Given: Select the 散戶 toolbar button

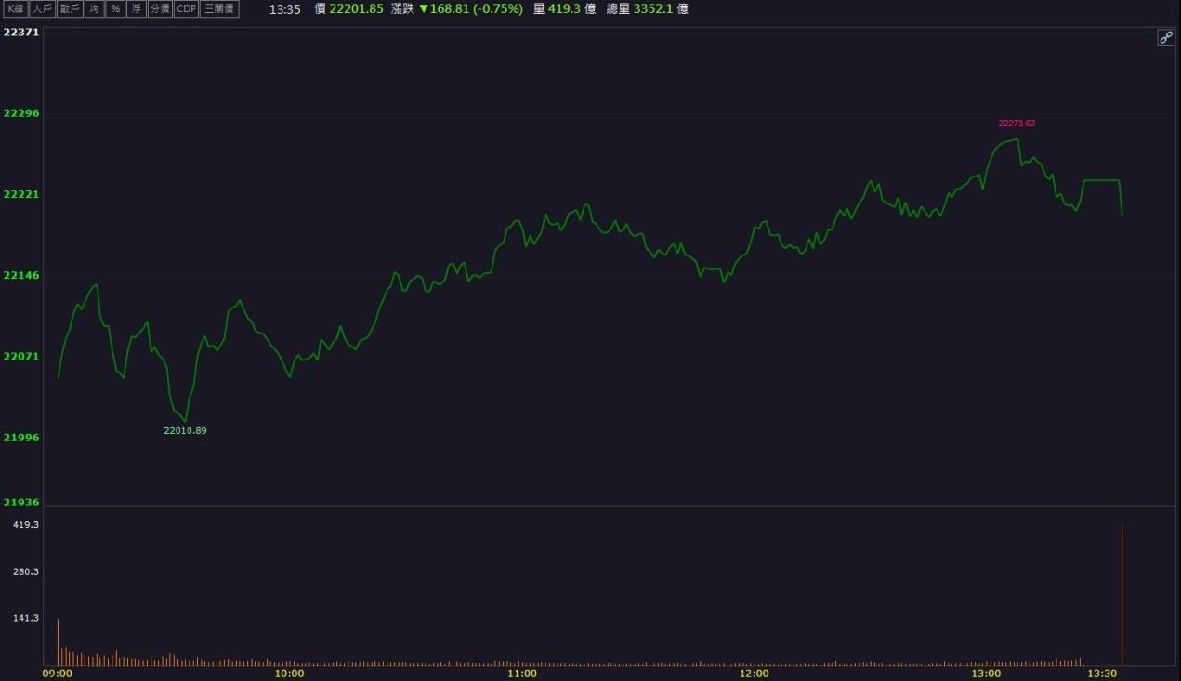Looking at the screenshot, I should [69, 8].
